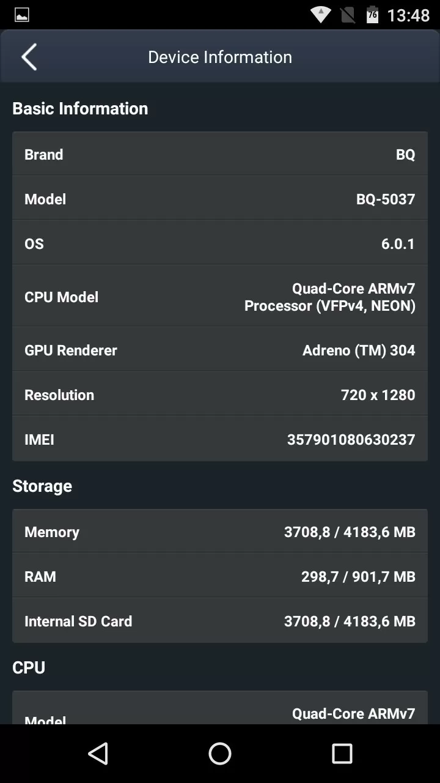Tap the Device Information title
Screen dimensions: 440x783
(220, 57)
